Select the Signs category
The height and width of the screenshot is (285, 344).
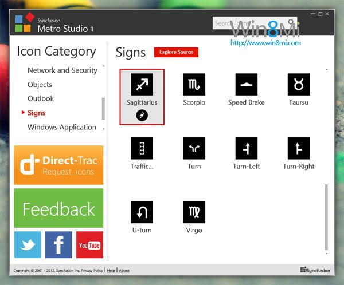pos(37,113)
